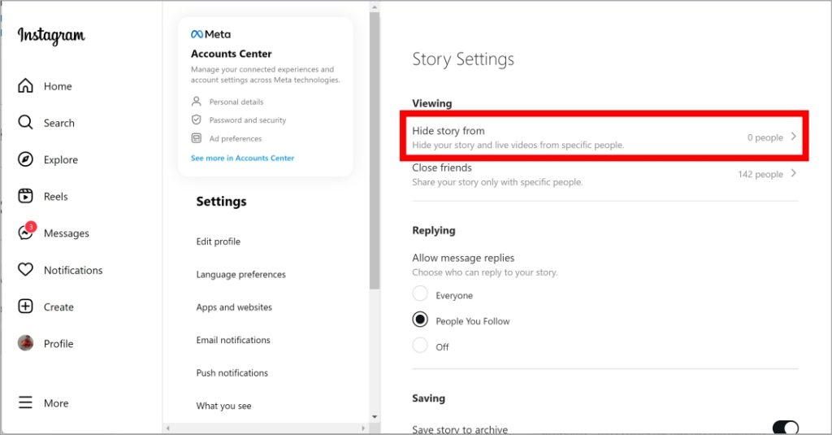This screenshot has height=435, width=832.
Task: Open Home via house icon
Action: point(25,85)
